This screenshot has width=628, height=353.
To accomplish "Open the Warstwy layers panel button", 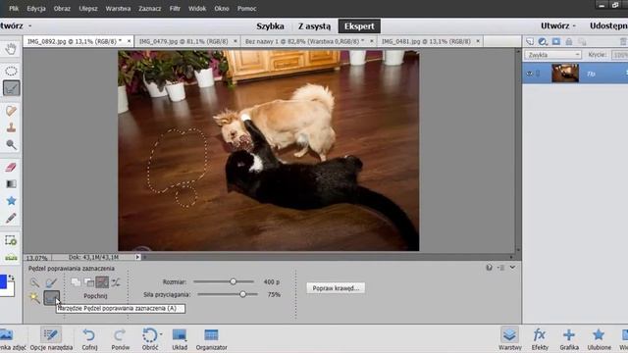I will point(509,339).
